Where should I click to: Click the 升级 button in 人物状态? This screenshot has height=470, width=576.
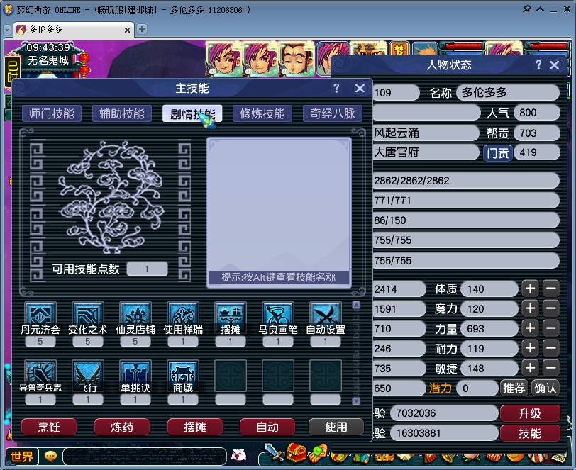(x=530, y=413)
